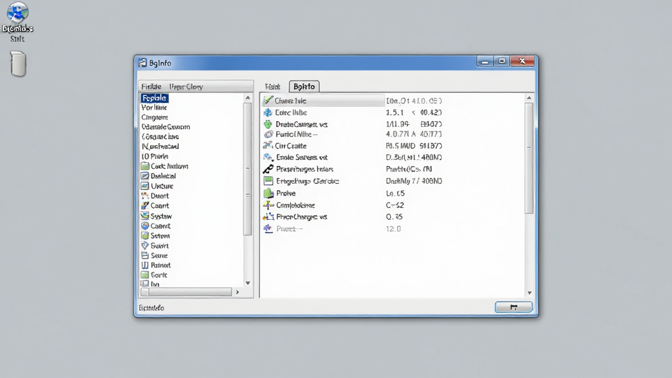The image size is (672, 378).
Task: Click the left list's scroll-up arrow
Action: tap(247, 98)
